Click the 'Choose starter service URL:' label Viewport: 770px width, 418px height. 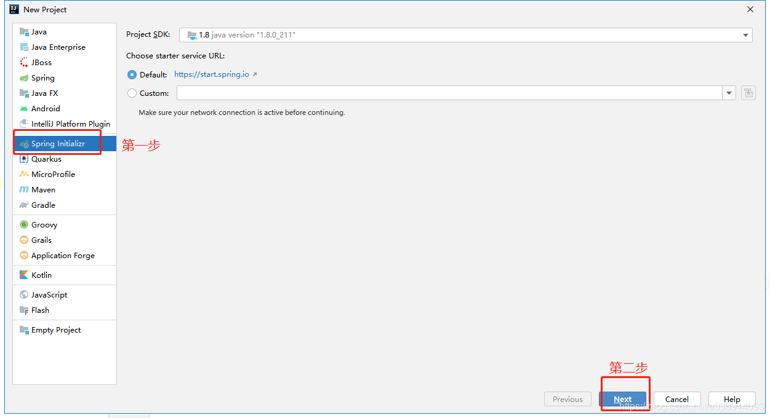pos(175,56)
